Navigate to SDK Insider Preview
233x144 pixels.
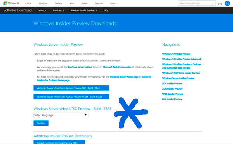172,83
